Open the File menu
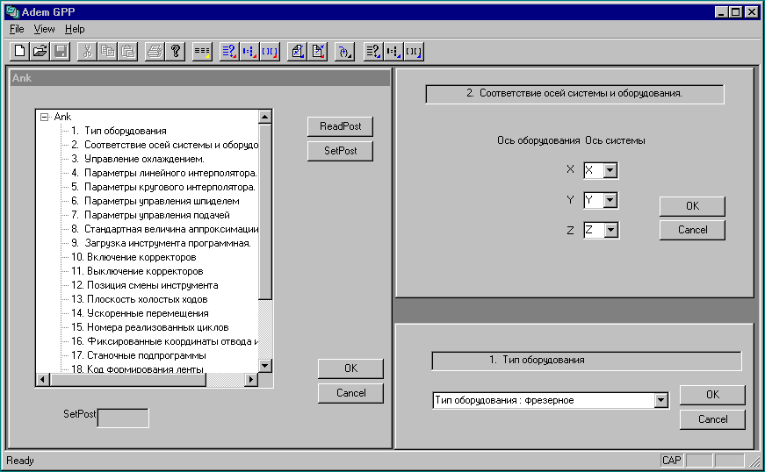 17,29
